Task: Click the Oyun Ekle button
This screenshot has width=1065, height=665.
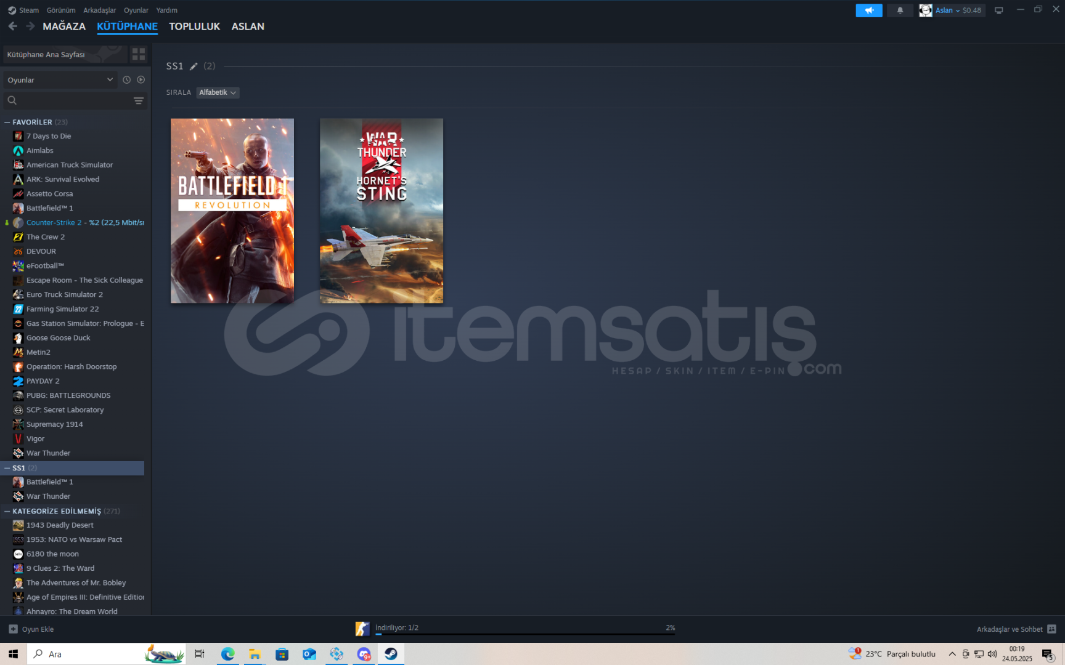Action: pos(31,629)
